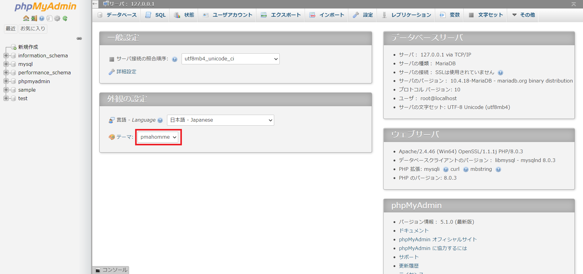583x274 pixels.
Task: Log out using the exit door icon
Action: (34, 18)
